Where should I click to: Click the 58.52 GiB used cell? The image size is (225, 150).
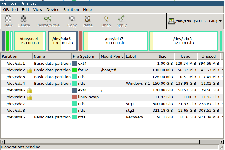[187, 90]
